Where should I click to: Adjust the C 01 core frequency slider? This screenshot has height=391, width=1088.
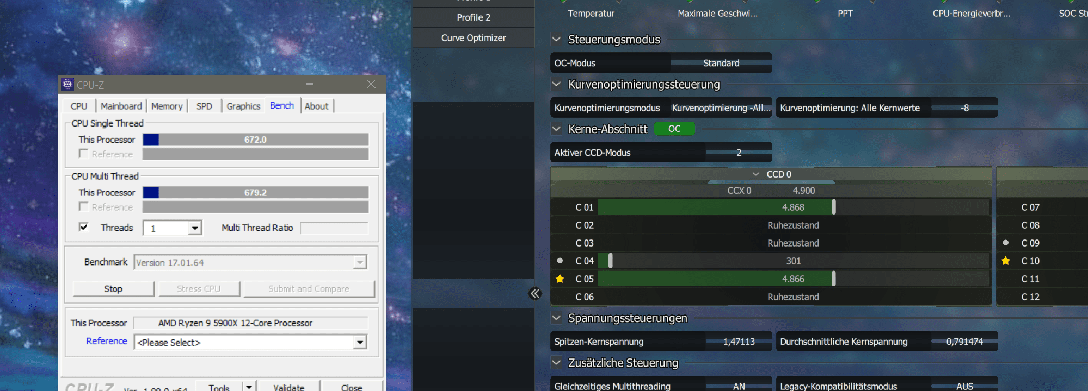pyautogui.click(x=794, y=207)
